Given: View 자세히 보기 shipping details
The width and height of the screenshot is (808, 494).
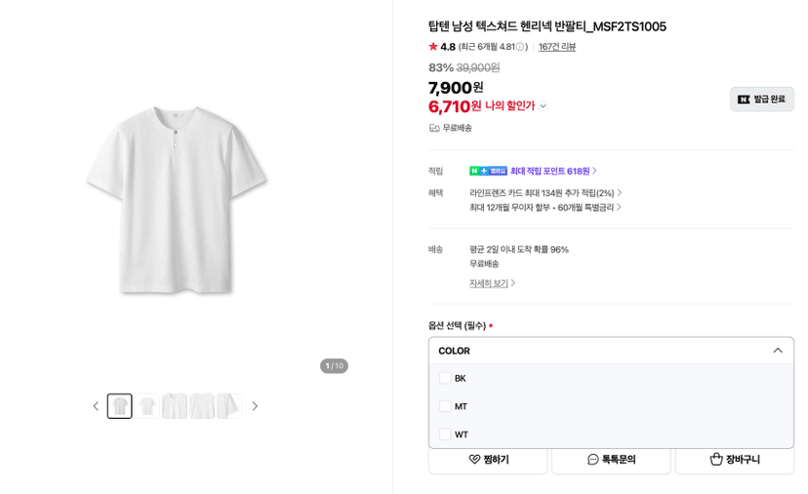Looking at the screenshot, I should pyautogui.click(x=492, y=283).
